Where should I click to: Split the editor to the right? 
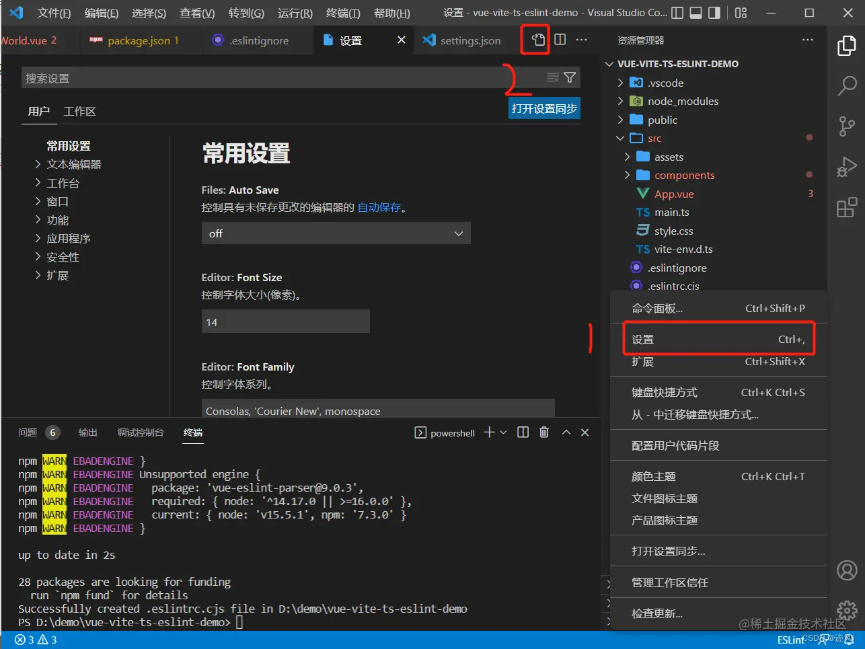click(x=560, y=40)
